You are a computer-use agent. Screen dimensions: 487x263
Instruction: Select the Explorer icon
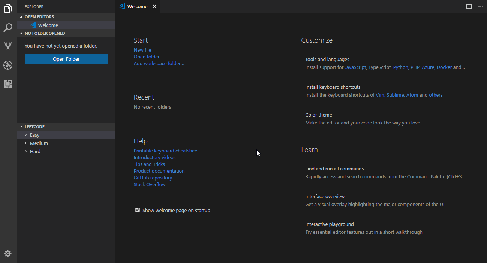pyautogui.click(x=8, y=9)
